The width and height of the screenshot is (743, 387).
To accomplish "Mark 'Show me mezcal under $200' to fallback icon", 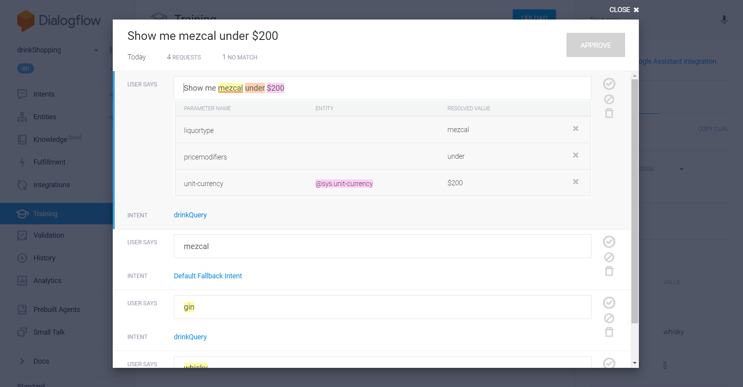I will [609, 99].
